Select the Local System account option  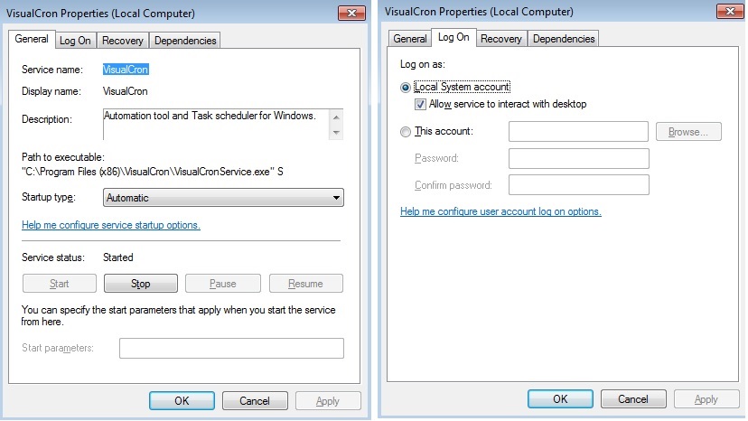coord(405,87)
